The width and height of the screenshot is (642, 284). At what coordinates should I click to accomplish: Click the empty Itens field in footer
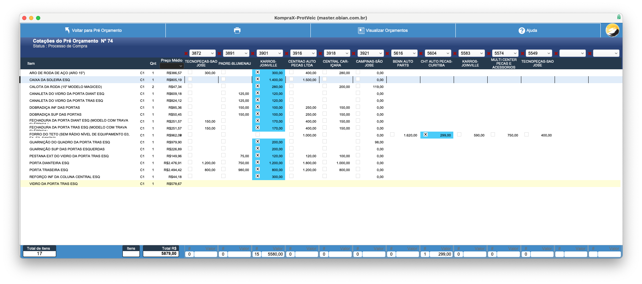click(x=131, y=254)
